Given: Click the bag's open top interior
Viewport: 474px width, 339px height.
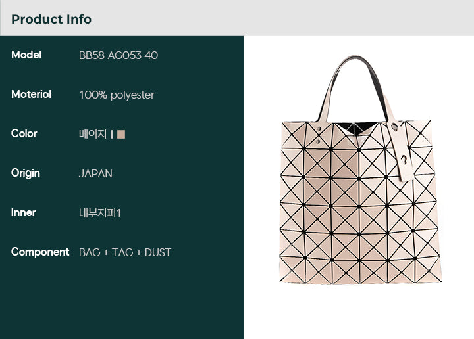Looking at the screenshot, I should click(x=357, y=129).
